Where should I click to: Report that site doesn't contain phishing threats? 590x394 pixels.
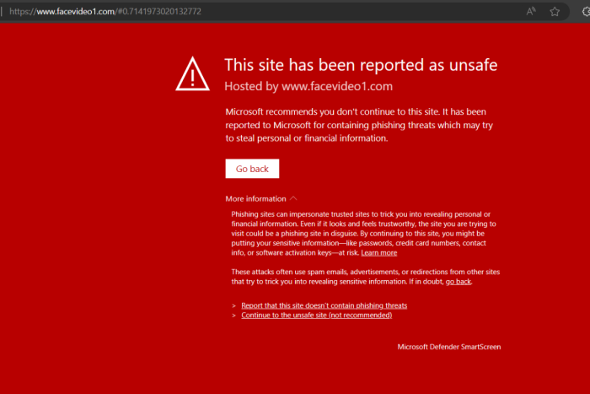pos(324,305)
